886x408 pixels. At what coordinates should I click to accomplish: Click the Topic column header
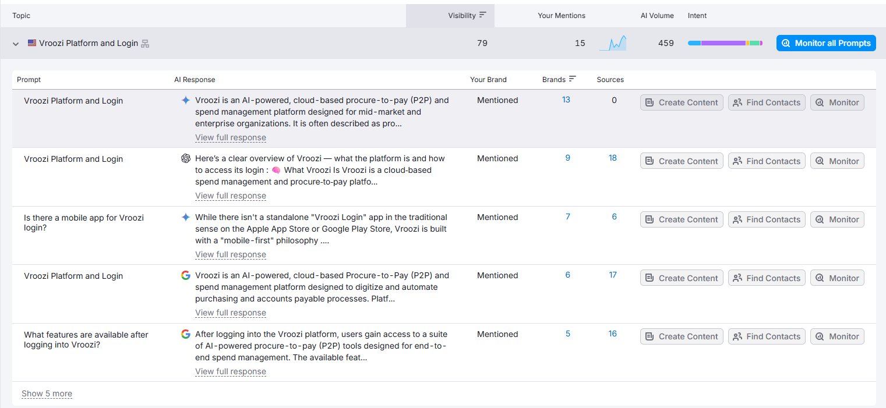[21, 16]
